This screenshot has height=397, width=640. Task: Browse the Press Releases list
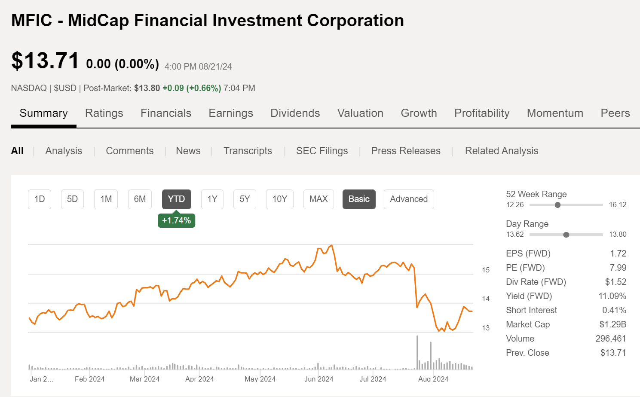pos(406,151)
